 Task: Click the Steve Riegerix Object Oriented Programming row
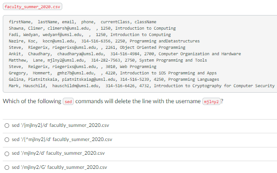pyautogui.click(x=97, y=47)
